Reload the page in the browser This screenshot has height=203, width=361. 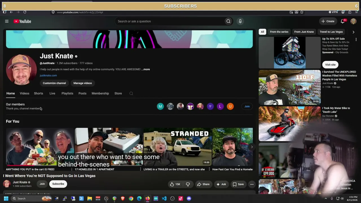click(25, 12)
